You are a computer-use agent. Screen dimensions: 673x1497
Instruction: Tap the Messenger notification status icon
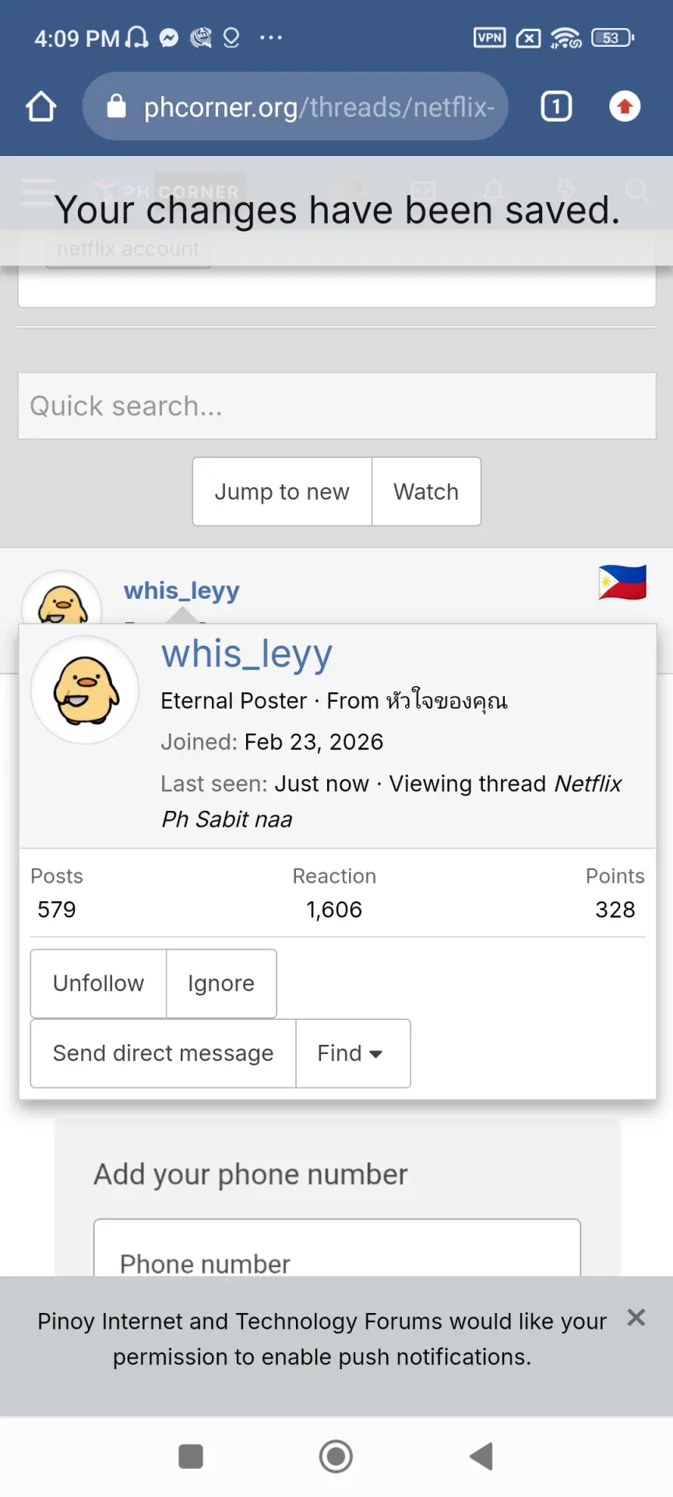(169, 37)
